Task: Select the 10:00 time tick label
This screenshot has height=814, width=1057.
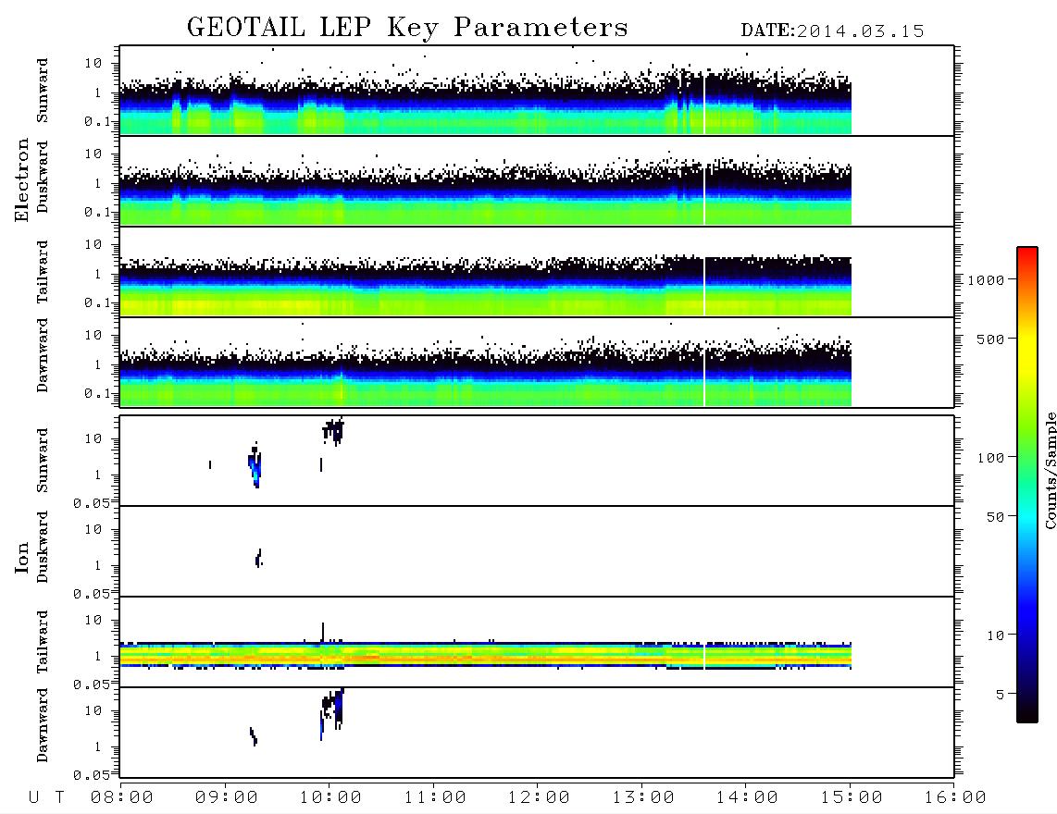Action: point(330,798)
